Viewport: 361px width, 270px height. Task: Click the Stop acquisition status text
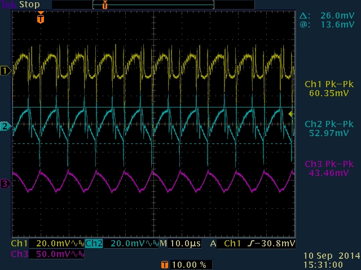[29, 4]
